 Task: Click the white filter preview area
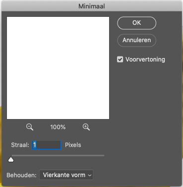[58, 68]
